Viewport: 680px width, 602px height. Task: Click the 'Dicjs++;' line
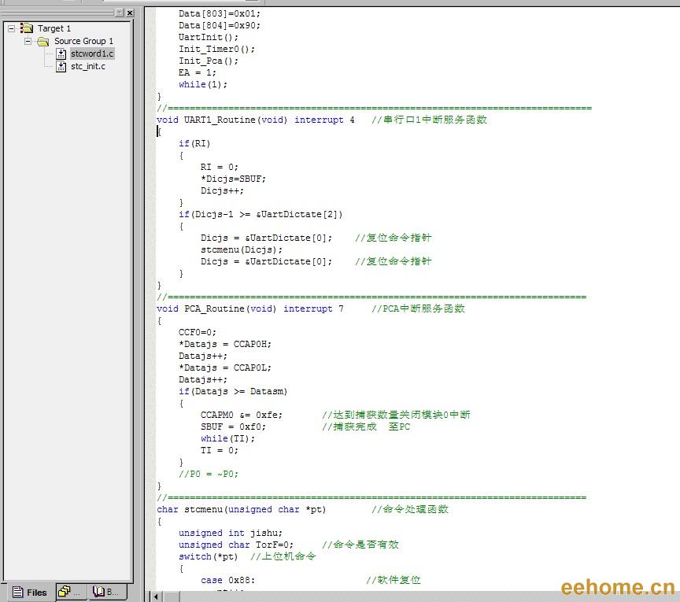(x=222, y=190)
